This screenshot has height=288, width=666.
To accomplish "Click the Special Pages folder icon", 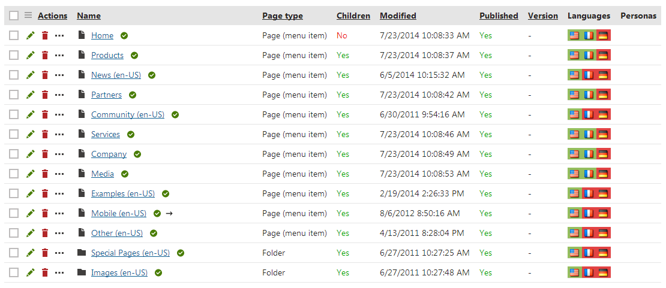I will [82, 253].
